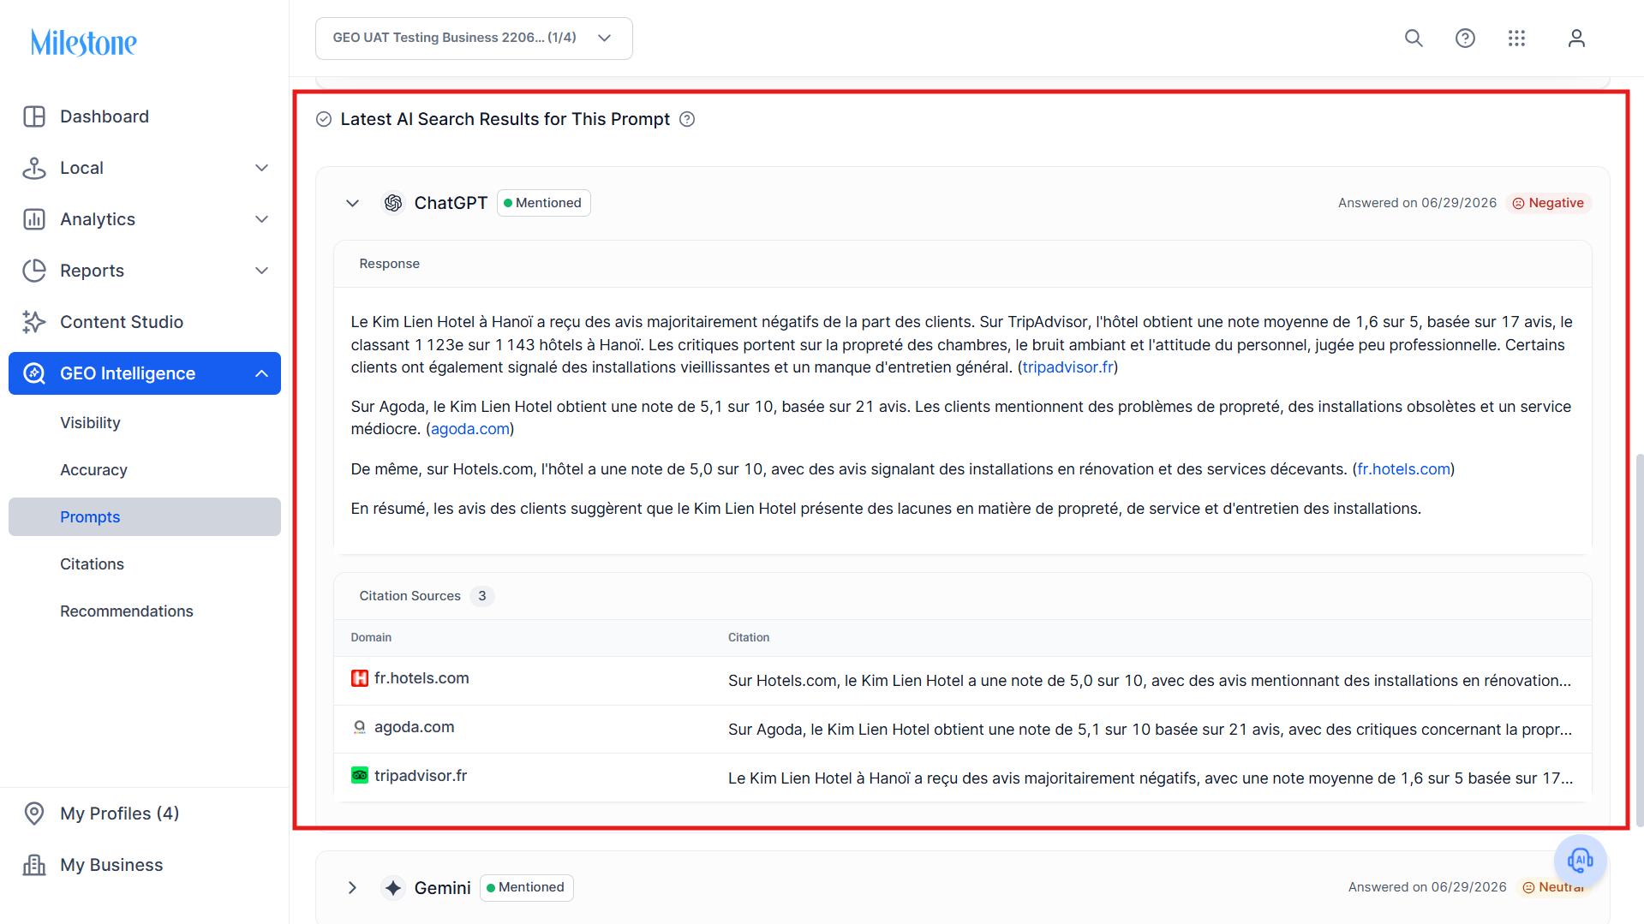Click the info icon beside Latest AI Search Results
The height and width of the screenshot is (924, 1644).
(x=687, y=119)
